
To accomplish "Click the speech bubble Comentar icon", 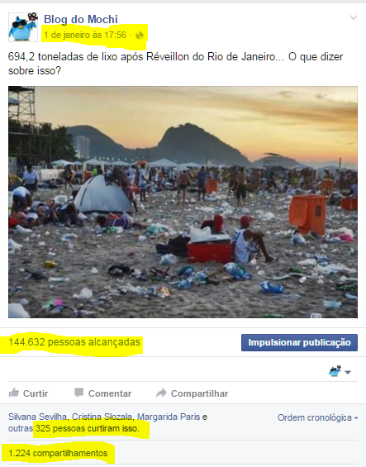I will click(78, 393).
